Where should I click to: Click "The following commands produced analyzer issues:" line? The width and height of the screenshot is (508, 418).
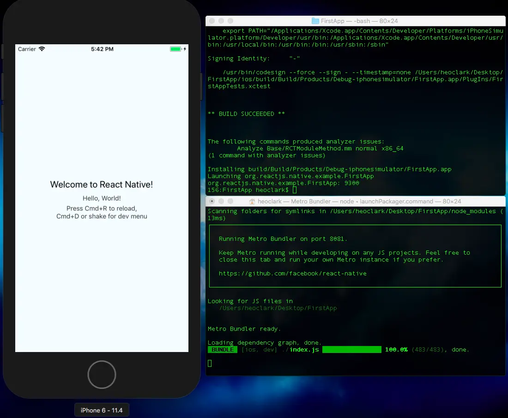(296, 142)
